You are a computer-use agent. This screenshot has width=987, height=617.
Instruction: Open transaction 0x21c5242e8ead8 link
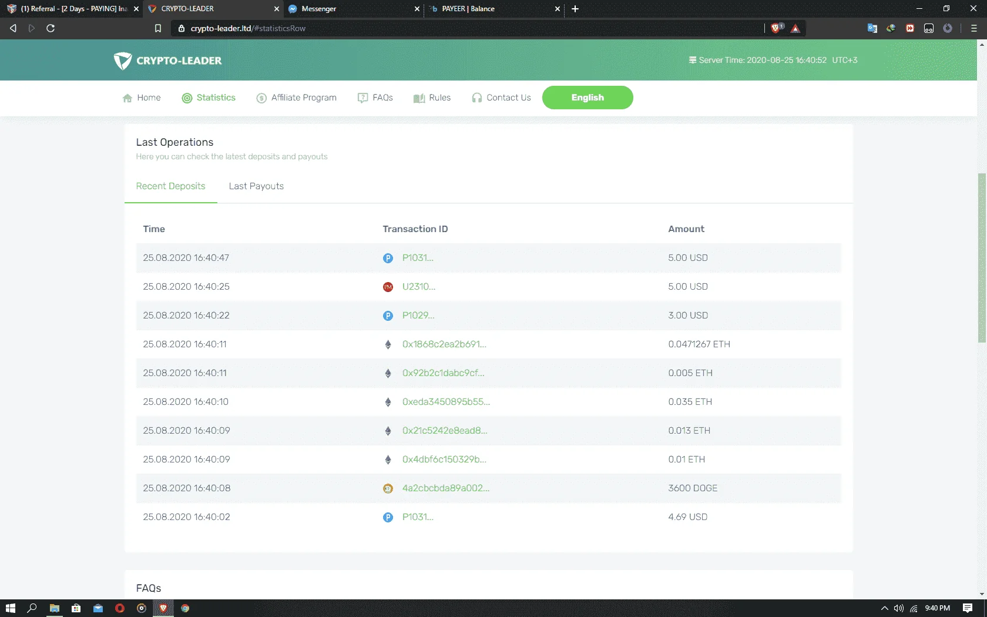(x=445, y=431)
